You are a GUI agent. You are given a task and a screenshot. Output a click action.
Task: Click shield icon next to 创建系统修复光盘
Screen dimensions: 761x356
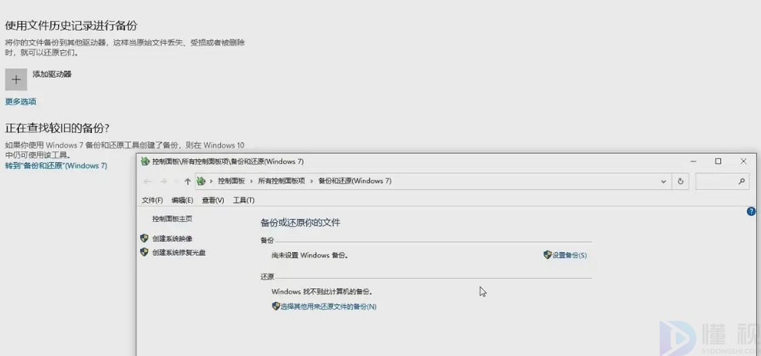(144, 252)
